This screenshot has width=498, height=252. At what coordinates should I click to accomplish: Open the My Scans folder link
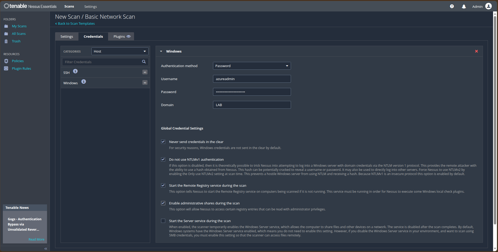[x=19, y=26]
